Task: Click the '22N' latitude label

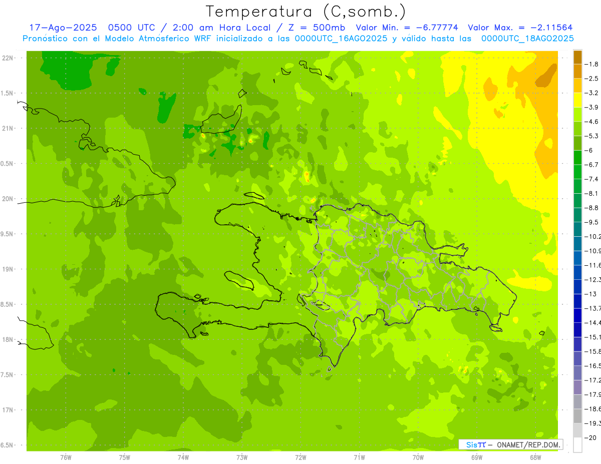Action: click(7, 58)
